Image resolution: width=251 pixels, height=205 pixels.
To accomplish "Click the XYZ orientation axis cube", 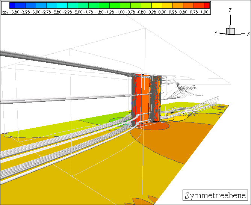I will coord(230,31).
